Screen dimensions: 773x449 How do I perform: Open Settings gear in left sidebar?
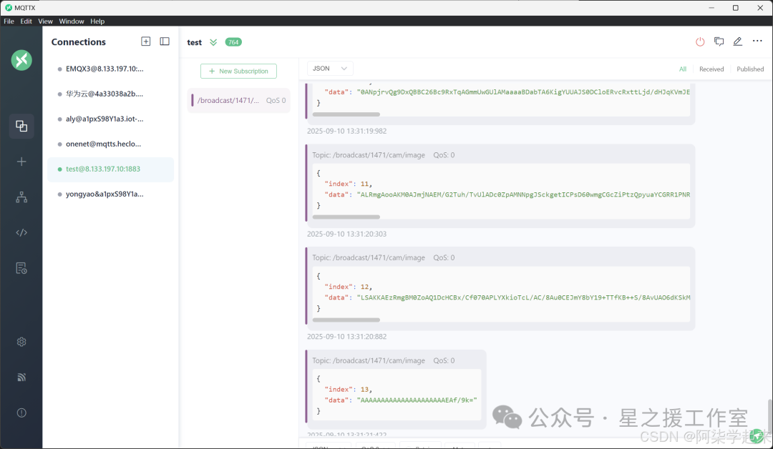tap(21, 342)
